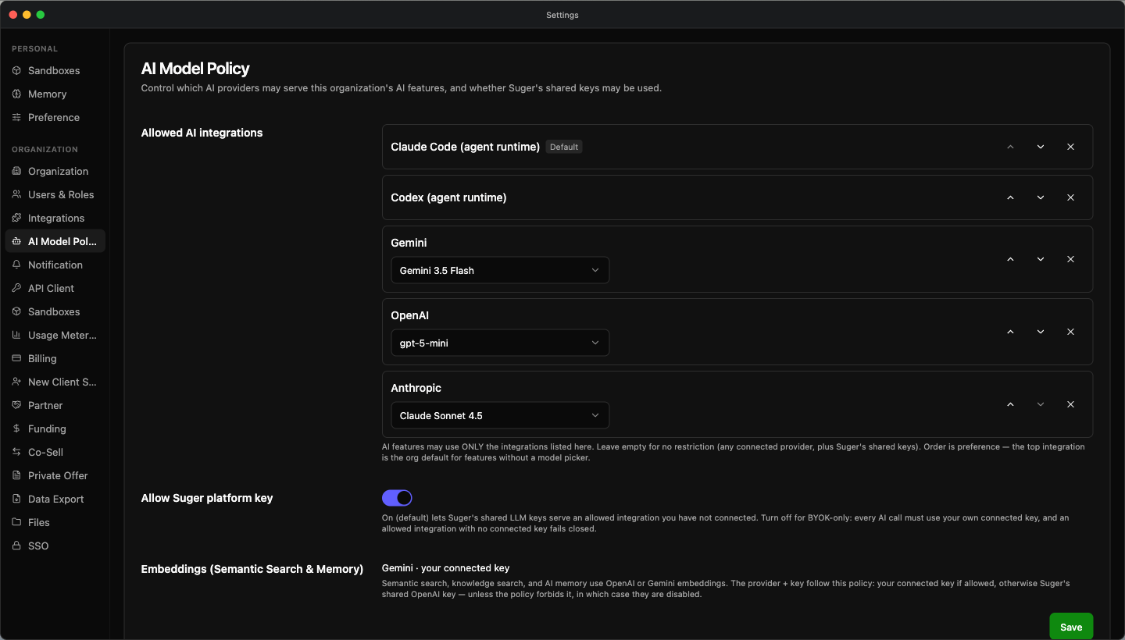Click the Files folder icon
Viewport: 1125px width, 640px height.
click(x=16, y=522)
